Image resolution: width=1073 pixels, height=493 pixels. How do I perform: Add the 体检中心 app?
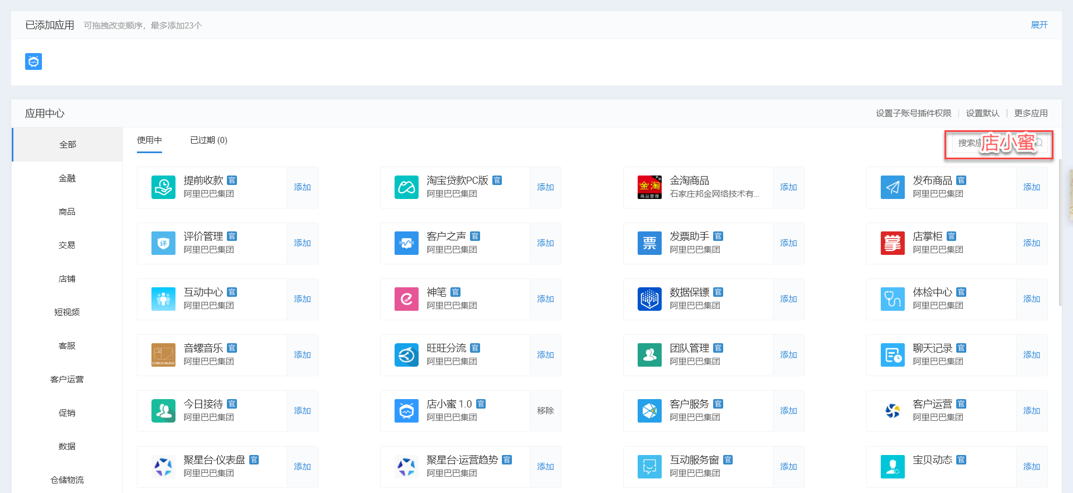(1032, 299)
